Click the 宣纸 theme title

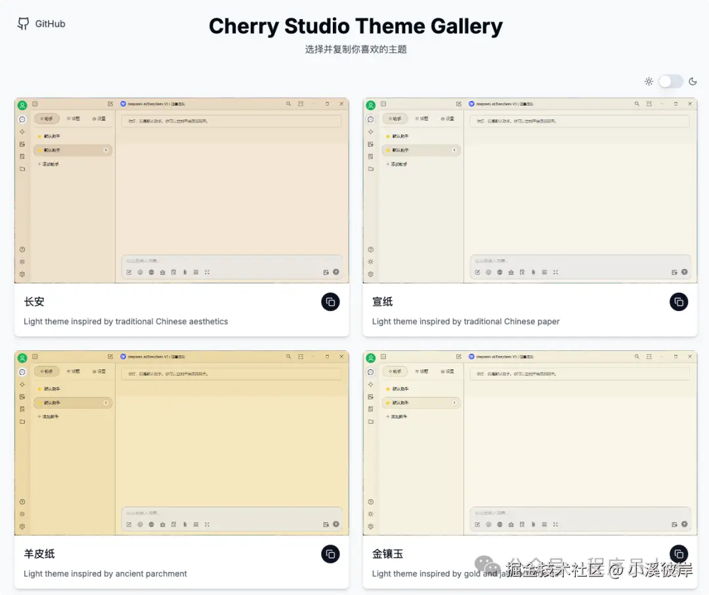click(x=383, y=302)
